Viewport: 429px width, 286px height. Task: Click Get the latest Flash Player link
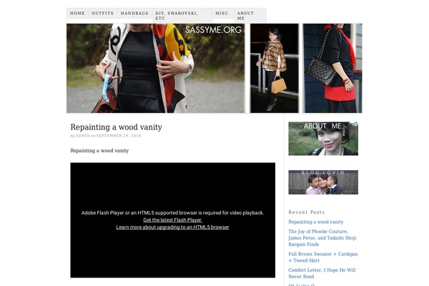coord(172,220)
